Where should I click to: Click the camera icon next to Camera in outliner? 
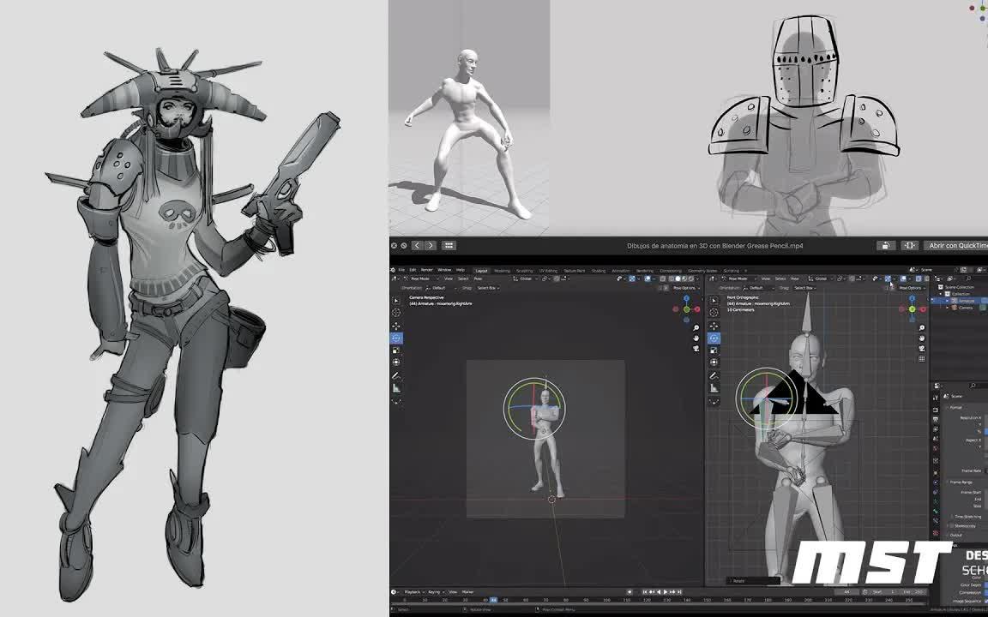953,307
